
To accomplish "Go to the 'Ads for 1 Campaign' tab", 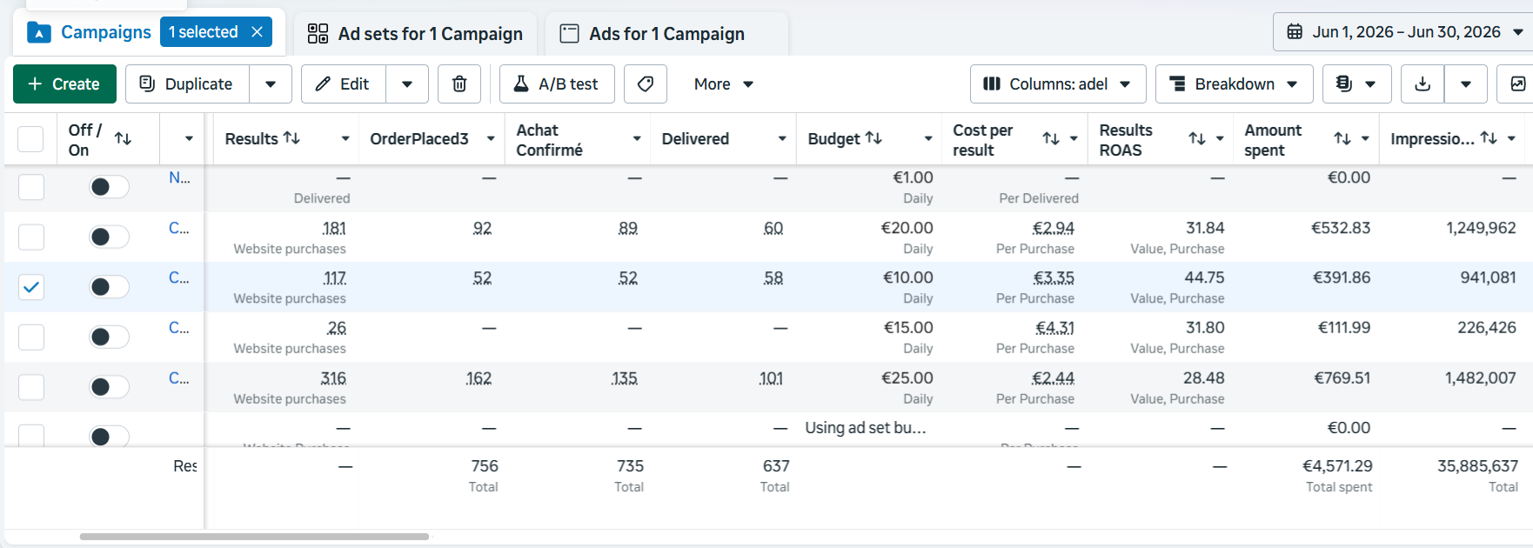I will point(666,34).
